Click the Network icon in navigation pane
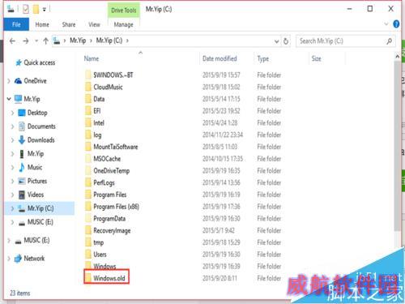The image size is (405, 304). (x=18, y=259)
